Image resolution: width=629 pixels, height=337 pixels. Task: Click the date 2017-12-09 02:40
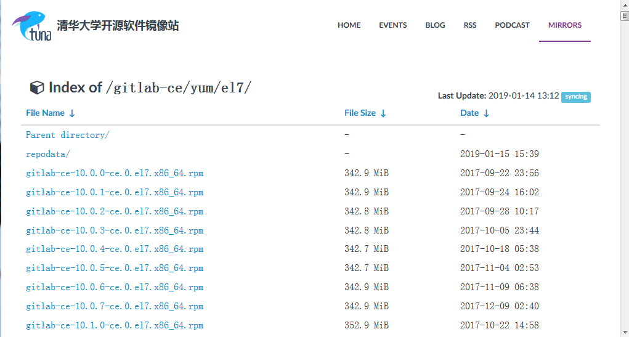[500, 306]
